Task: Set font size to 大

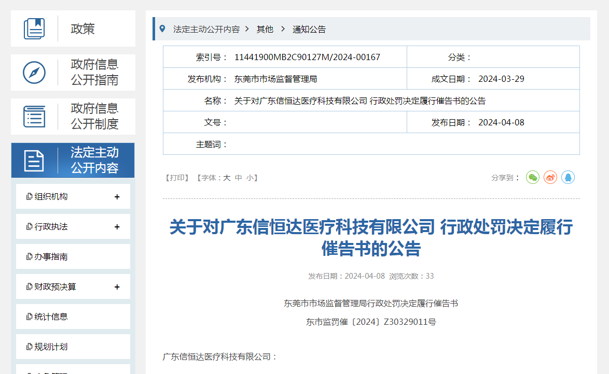Action: [x=227, y=178]
